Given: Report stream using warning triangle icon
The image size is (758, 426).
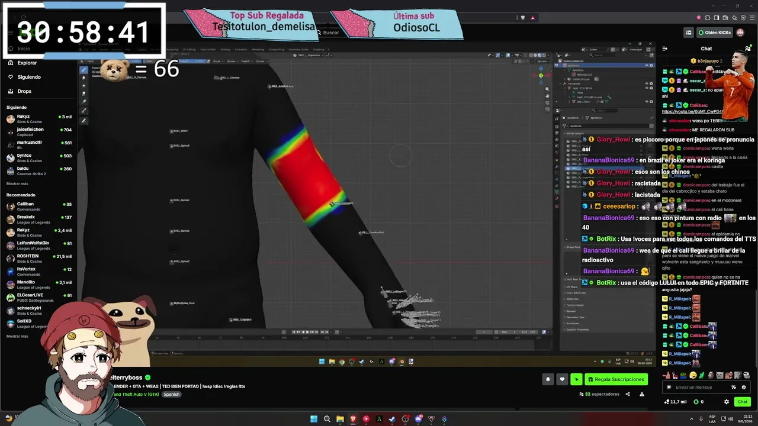Looking at the screenshot, I should click(641, 394).
